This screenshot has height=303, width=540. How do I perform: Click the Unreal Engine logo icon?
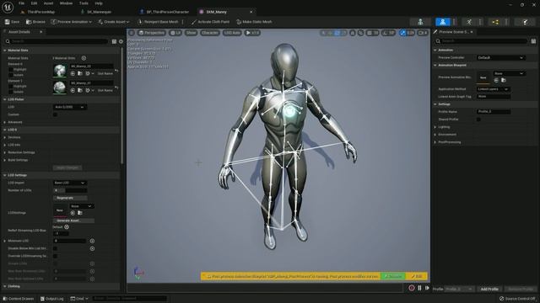click(8, 7)
